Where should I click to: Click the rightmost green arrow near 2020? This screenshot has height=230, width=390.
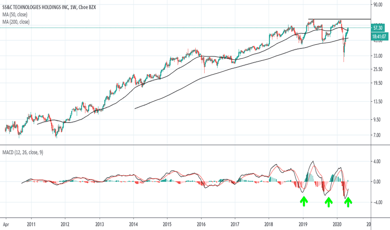point(348,202)
